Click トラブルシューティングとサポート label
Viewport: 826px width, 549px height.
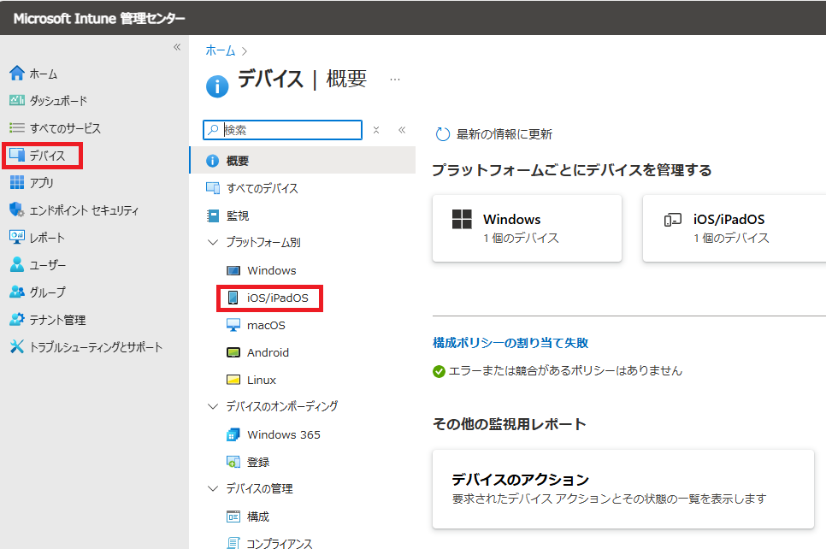[x=96, y=347]
